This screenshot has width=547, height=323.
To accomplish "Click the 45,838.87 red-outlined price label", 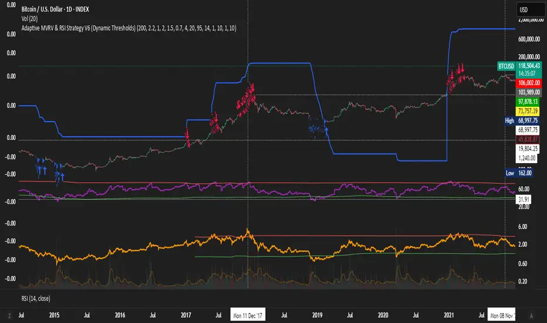I will coord(528,139).
